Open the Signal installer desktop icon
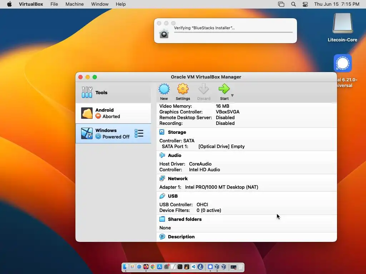 343,63
